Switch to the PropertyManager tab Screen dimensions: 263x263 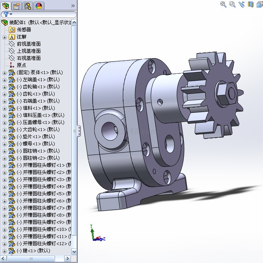click(17, 6)
